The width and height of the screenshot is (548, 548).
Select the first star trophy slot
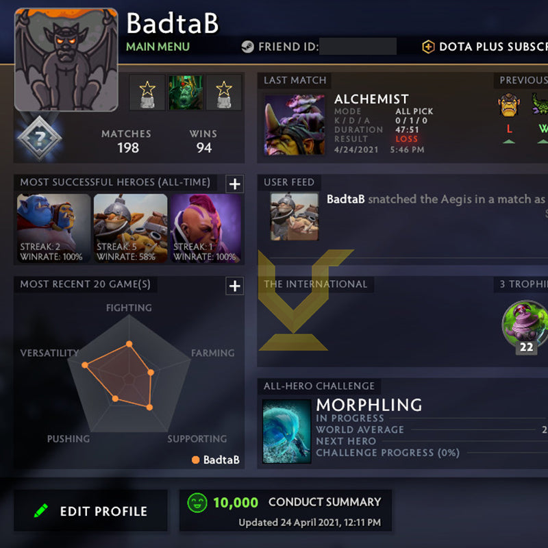[147, 92]
